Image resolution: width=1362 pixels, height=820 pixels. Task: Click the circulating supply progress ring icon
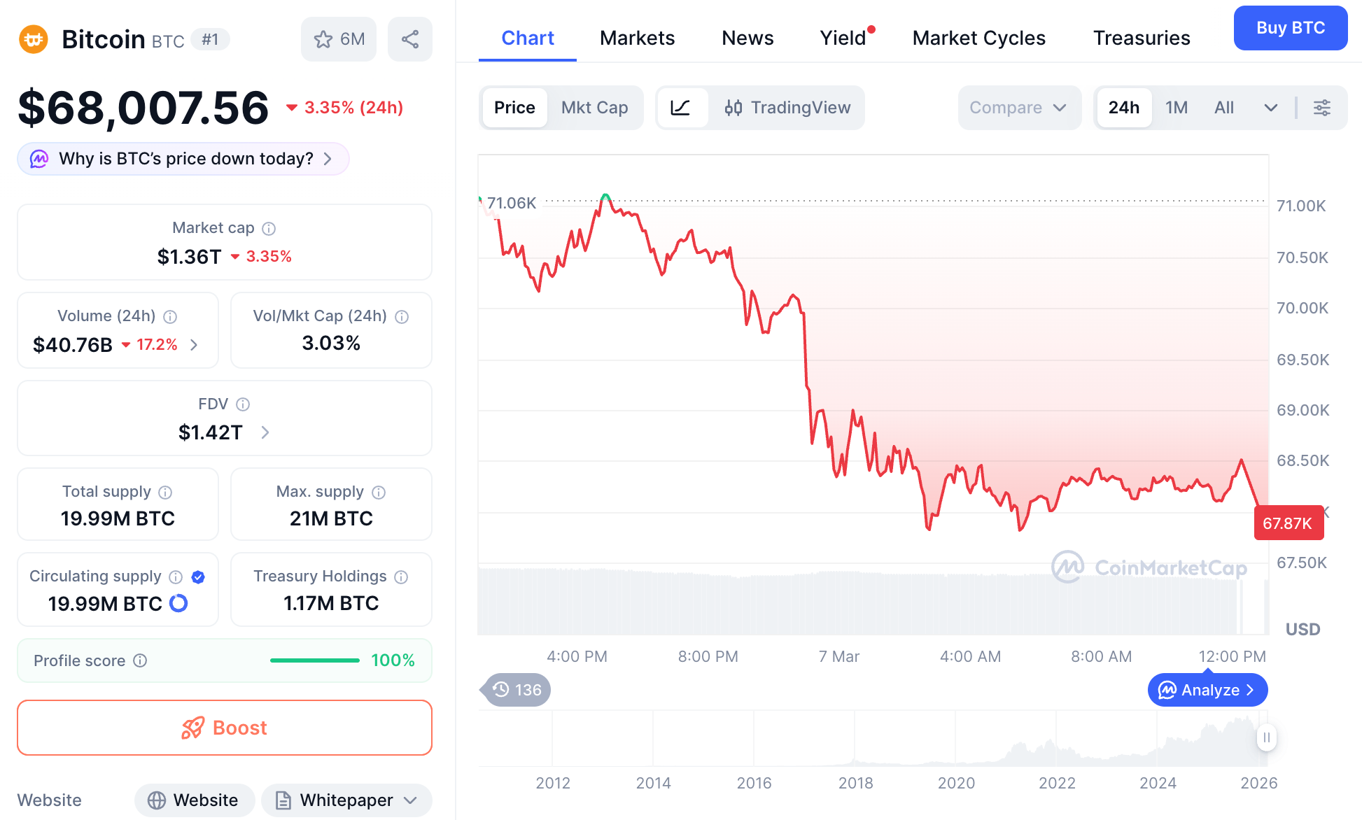coord(179,603)
